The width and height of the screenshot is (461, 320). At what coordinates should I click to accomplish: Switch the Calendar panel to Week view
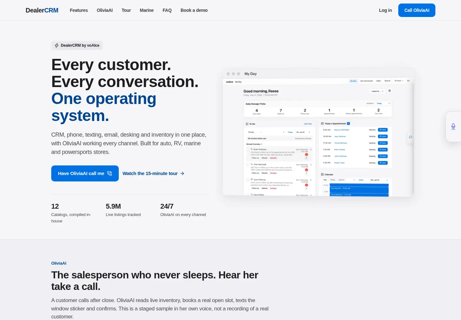(333, 180)
